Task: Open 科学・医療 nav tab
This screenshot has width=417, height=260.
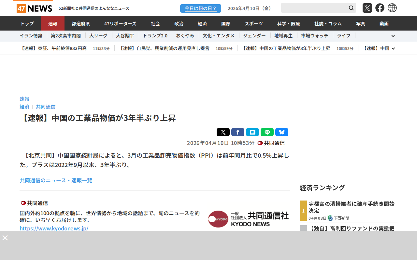Action: point(289,23)
